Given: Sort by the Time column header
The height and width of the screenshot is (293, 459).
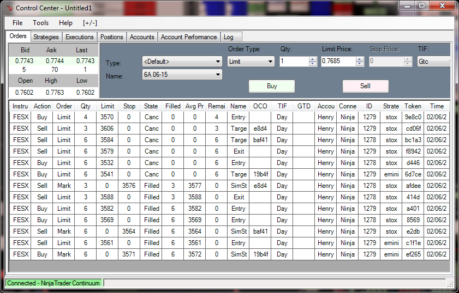Looking at the screenshot, I should coord(437,106).
